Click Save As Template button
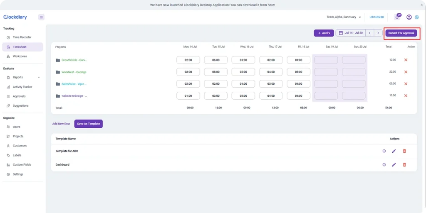 click(88, 124)
